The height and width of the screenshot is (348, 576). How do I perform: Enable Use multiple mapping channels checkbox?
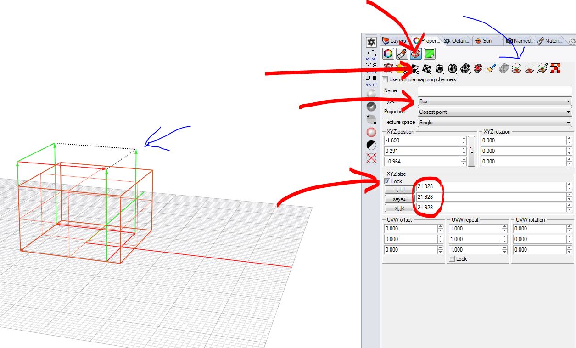coord(385,79)
